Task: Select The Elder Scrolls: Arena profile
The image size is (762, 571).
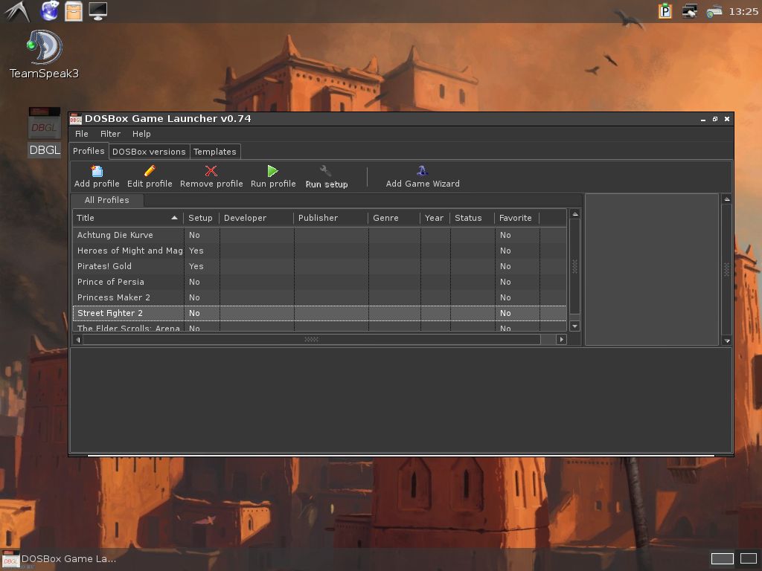Action: point(320,327)
